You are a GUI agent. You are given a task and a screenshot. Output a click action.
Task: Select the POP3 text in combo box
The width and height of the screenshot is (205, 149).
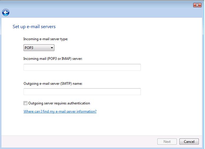click(x=29, y=48)
